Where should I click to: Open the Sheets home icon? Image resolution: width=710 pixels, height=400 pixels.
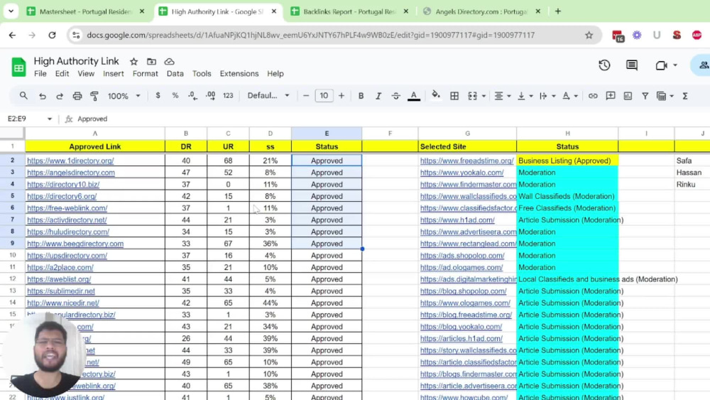coord(18,67)
